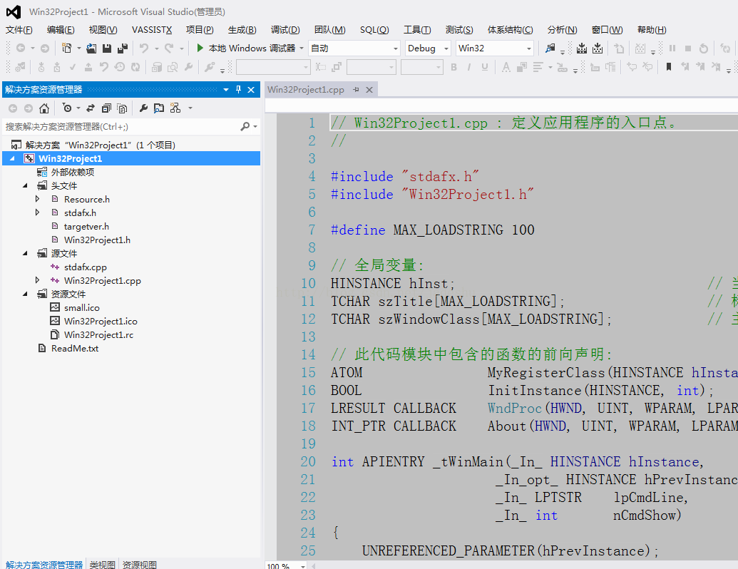Open the 视图(V) menu

click(103, 30)
